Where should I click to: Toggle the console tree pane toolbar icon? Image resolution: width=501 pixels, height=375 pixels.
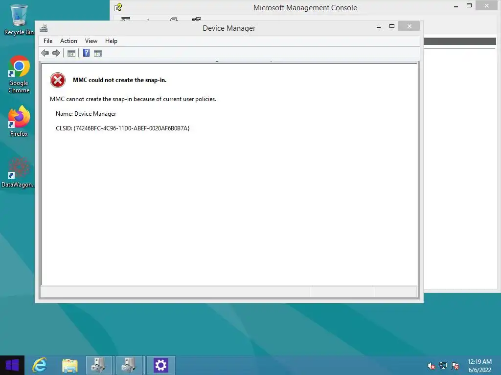(71, 53)
